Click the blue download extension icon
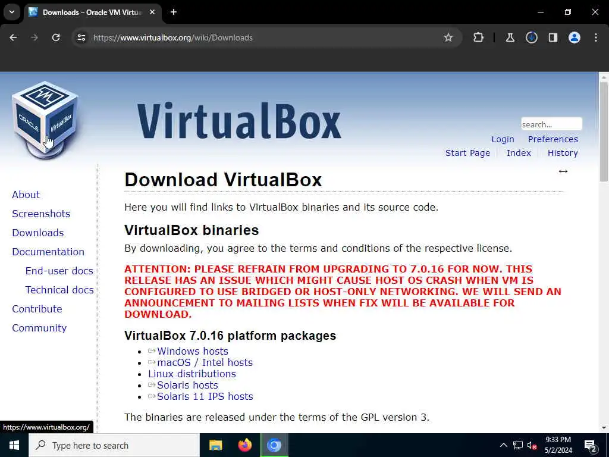609x457 pixels. [531, 37]
